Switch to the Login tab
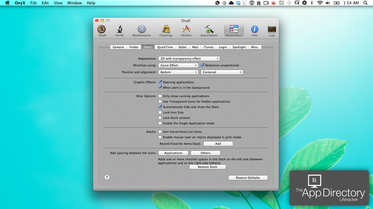This screenshot has width=373, height=209. (x=223, y=47)
